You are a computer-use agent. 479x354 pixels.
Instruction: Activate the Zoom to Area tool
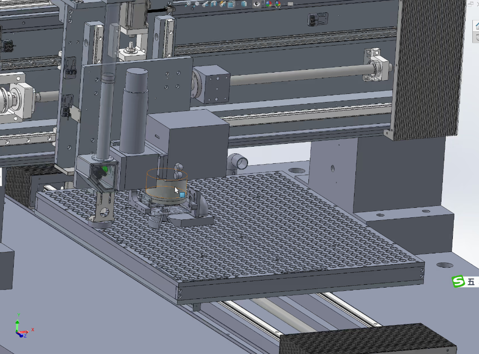(197, 4)
